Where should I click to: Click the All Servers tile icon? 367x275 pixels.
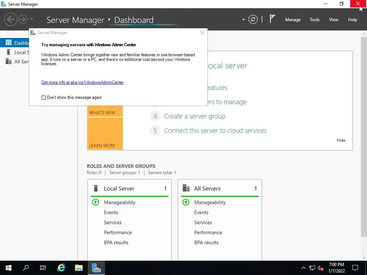186,188
